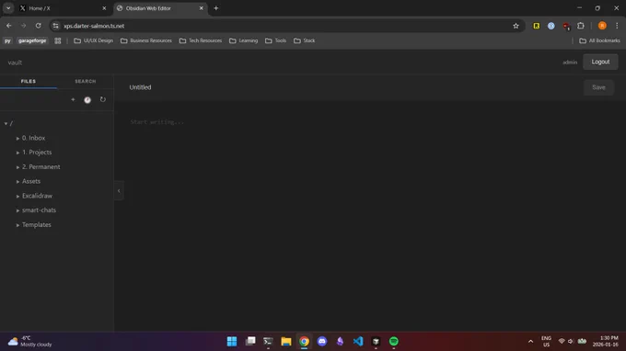Expand the "Assets" folder
This screenshot has width=626, height=351.
pos(31,181)
